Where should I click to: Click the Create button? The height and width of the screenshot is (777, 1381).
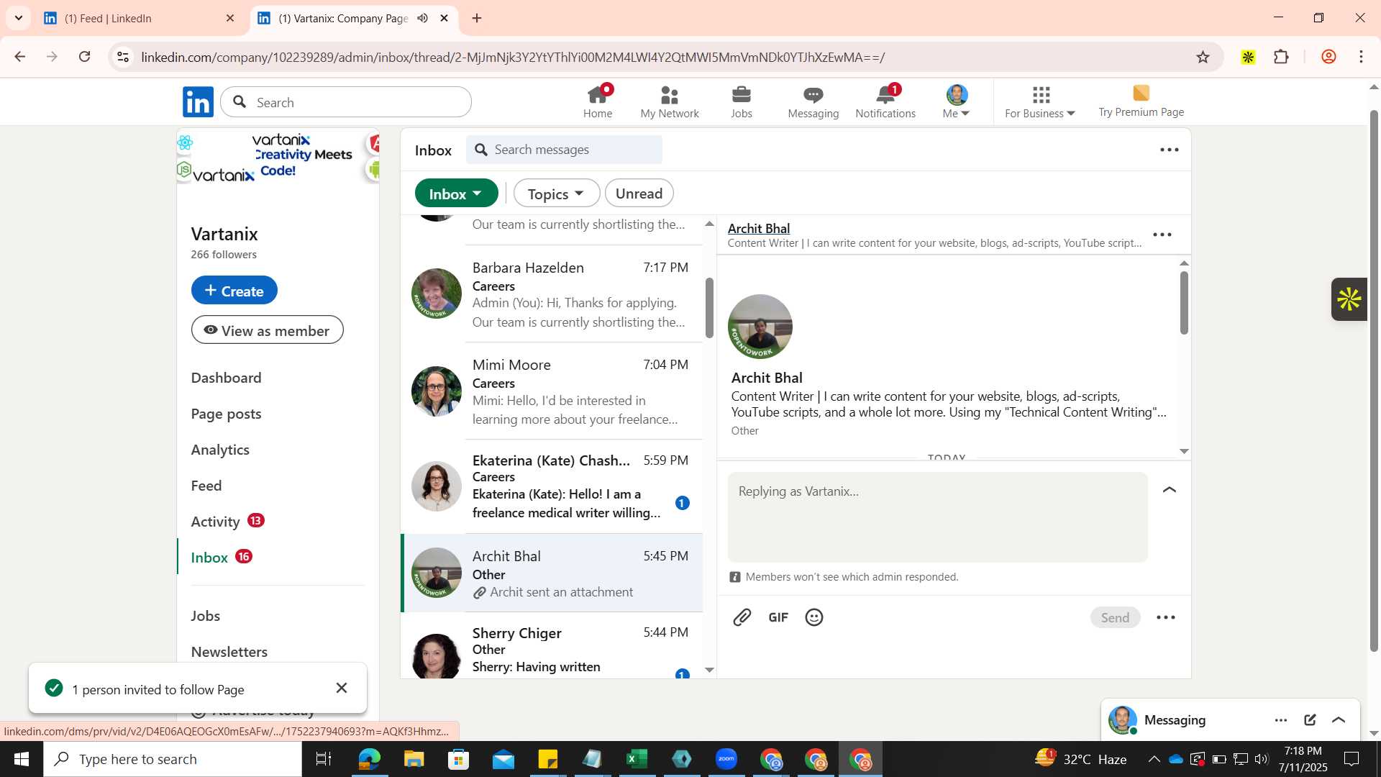234,291
